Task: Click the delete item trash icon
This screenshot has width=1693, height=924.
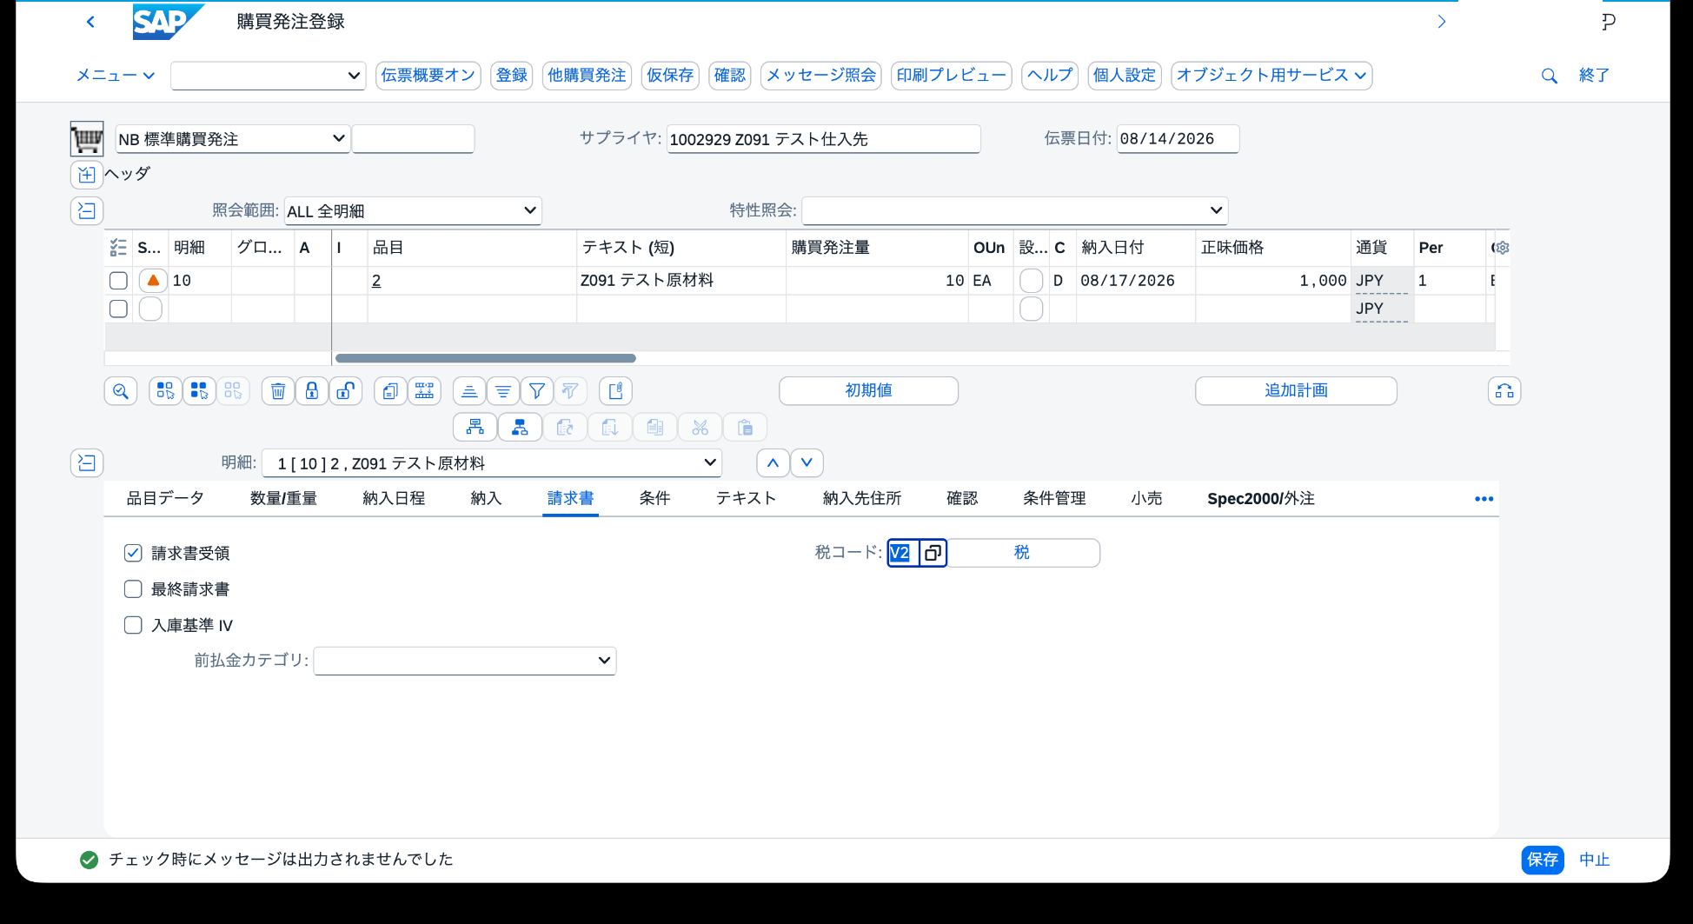Action: (x=278, y=391)
